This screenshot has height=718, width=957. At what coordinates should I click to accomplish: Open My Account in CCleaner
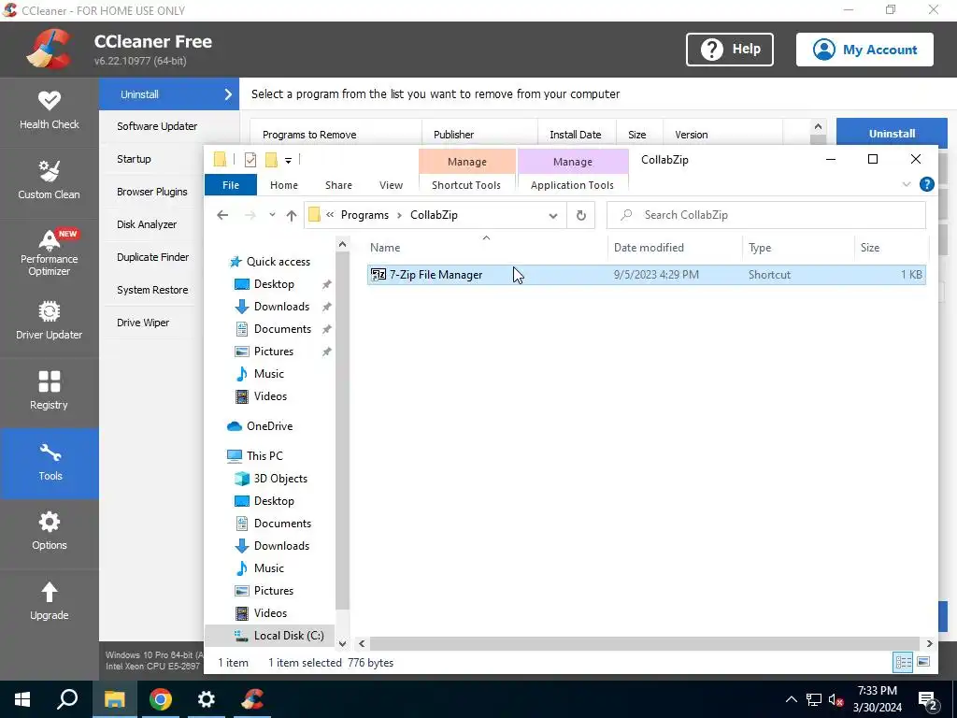coord(864,50)
